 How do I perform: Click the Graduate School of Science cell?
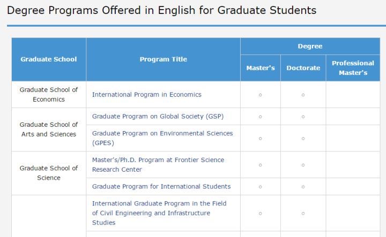(49, 173)
